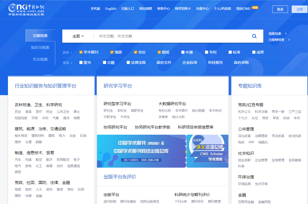Open 政府文件 database link
The image size is (308, 204).
tap(164, 62)
